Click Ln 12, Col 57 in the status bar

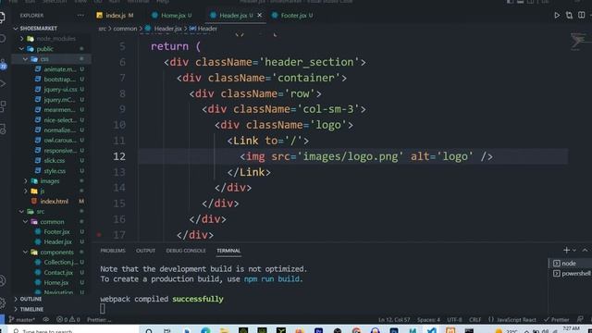[x=394, y=320]
